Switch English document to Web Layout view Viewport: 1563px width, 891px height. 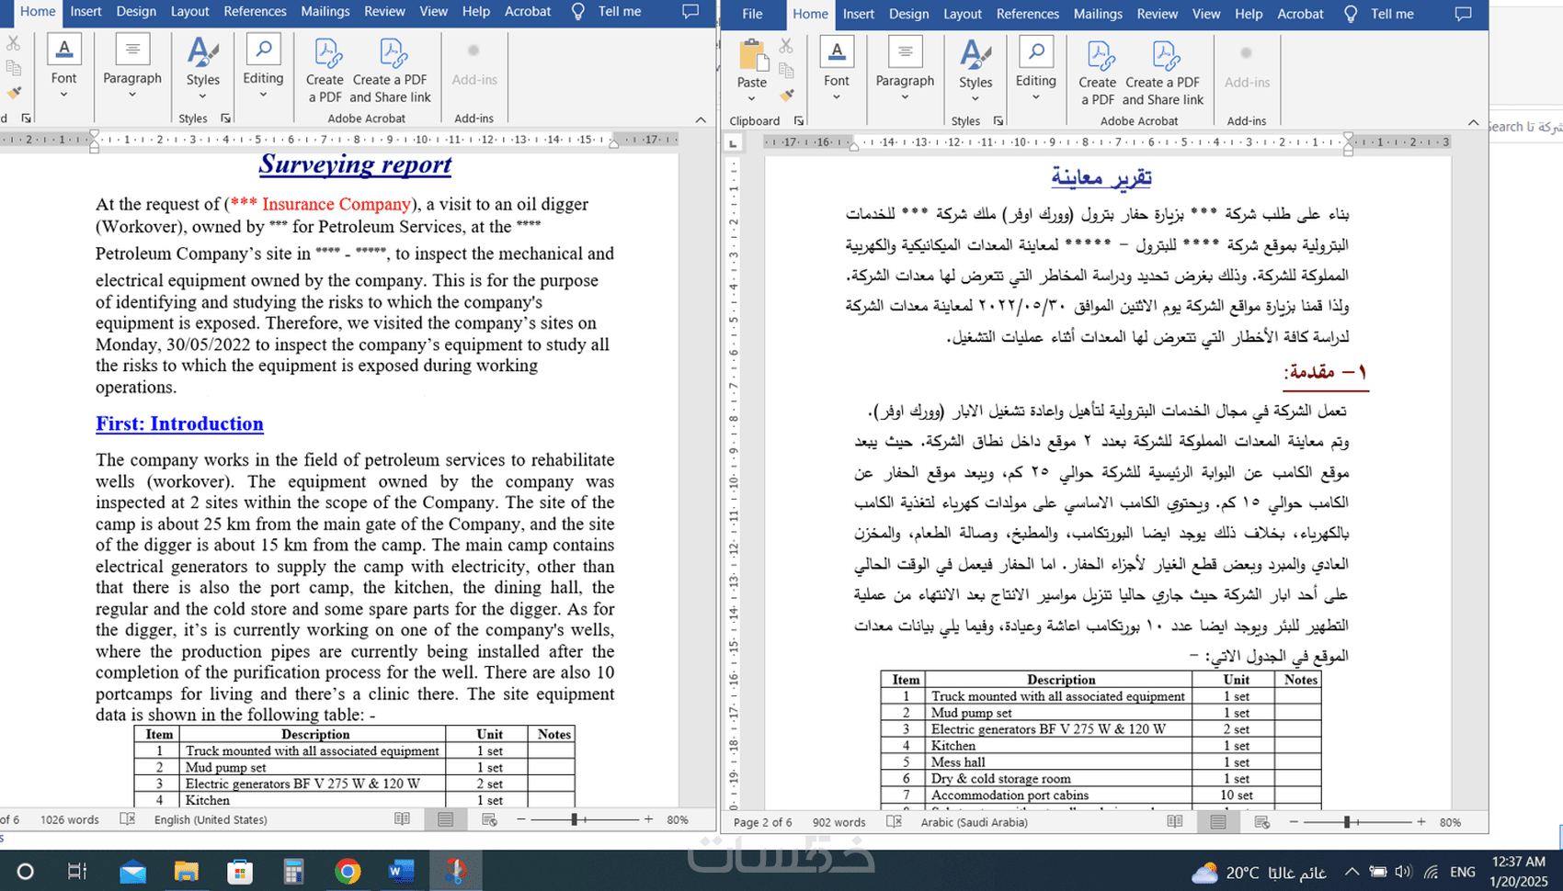[489, 819]
